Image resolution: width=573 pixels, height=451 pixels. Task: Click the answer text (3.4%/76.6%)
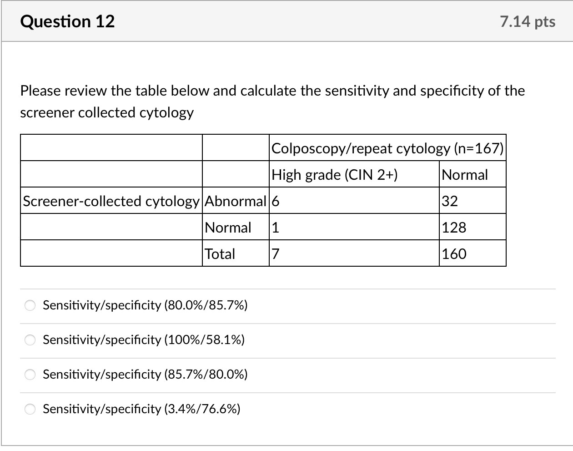click(x=141, y=409)
